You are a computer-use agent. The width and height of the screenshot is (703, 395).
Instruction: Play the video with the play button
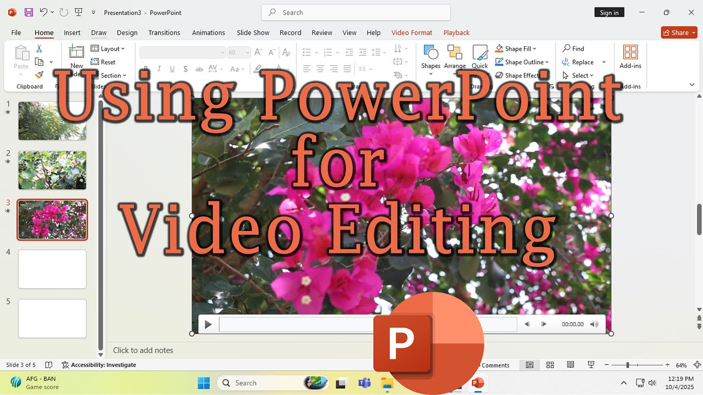click(x=208, y=324)
